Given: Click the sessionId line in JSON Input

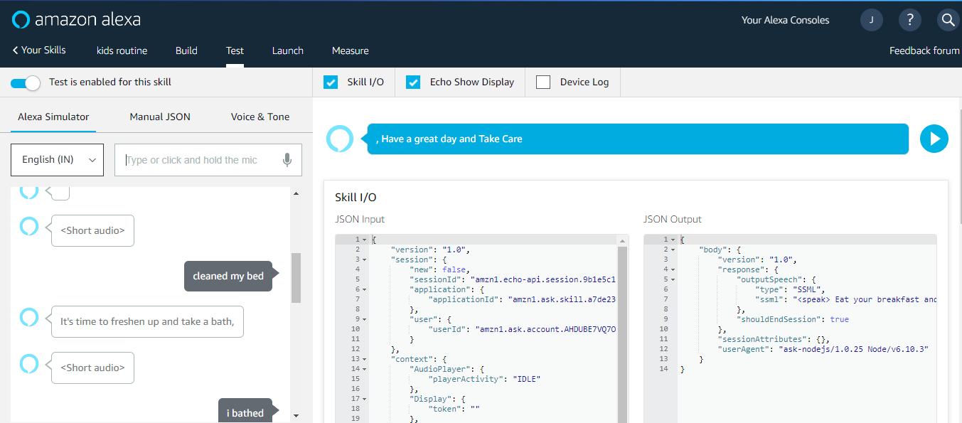Looking at the screenshot, I should point(513,279).
